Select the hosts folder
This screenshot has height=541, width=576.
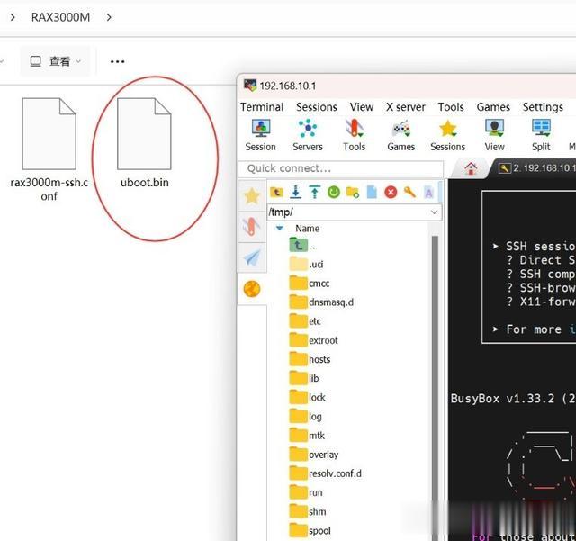coord(310,359)
